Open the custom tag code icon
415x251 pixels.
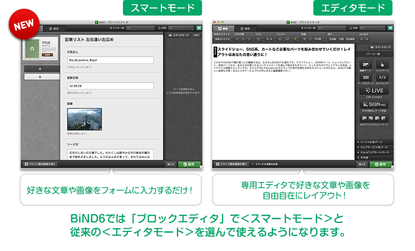382,77
